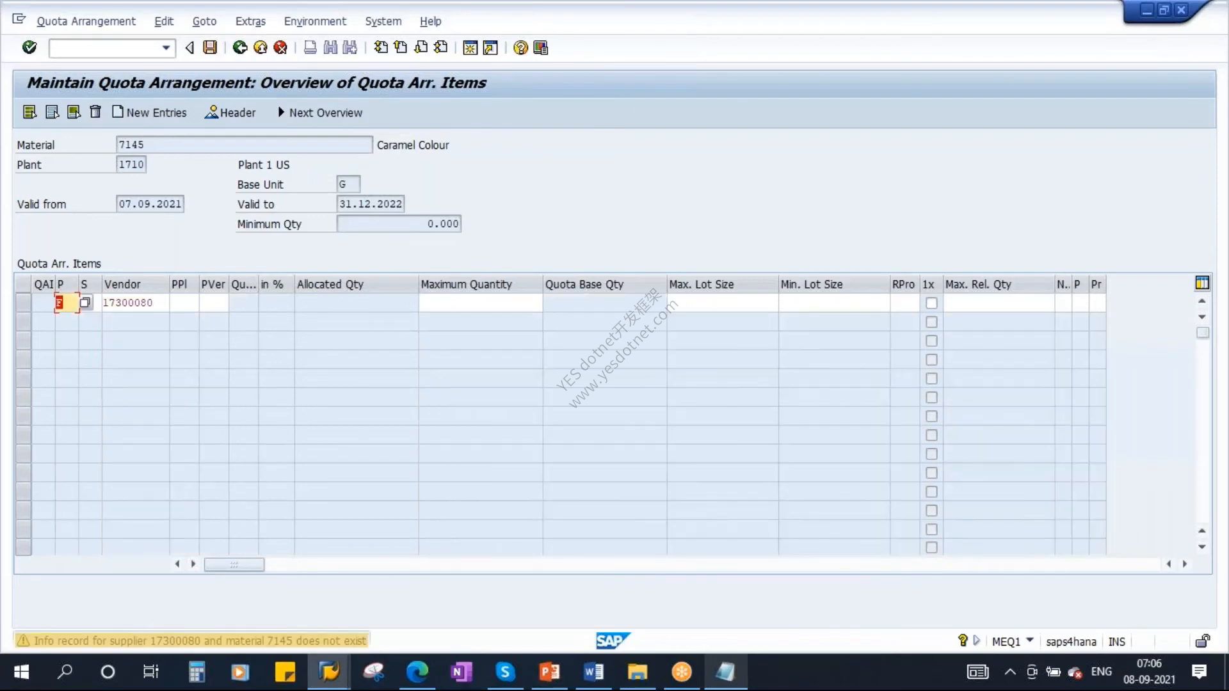Open table column settings icon
1229x691 pixels.
tap(1202, 283)
